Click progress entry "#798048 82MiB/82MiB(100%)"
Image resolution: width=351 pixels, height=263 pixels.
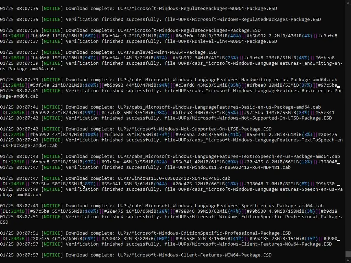tap(136, 239)
